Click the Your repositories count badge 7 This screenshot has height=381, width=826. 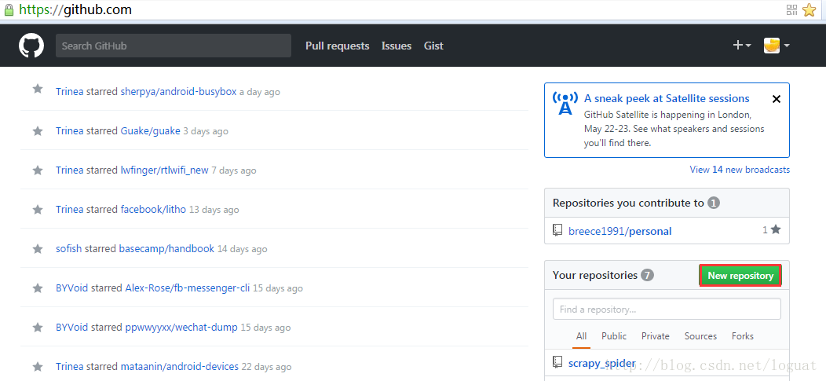[x=648, y=275]
